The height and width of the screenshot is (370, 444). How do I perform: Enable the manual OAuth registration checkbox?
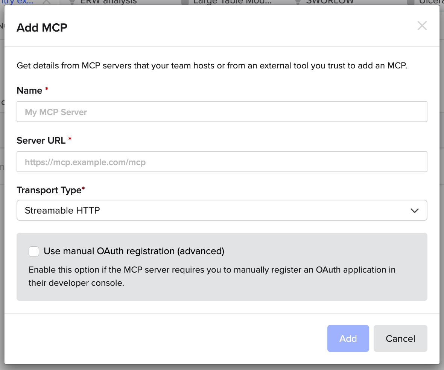[34, 252]
